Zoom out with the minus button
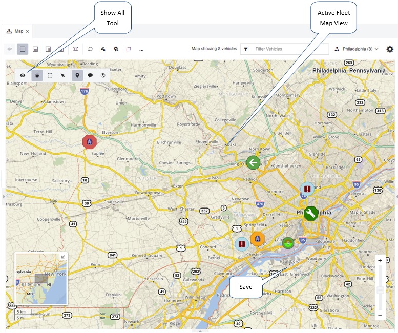The height and width of the screenshot is (333, 398). [x=380, y=315]
